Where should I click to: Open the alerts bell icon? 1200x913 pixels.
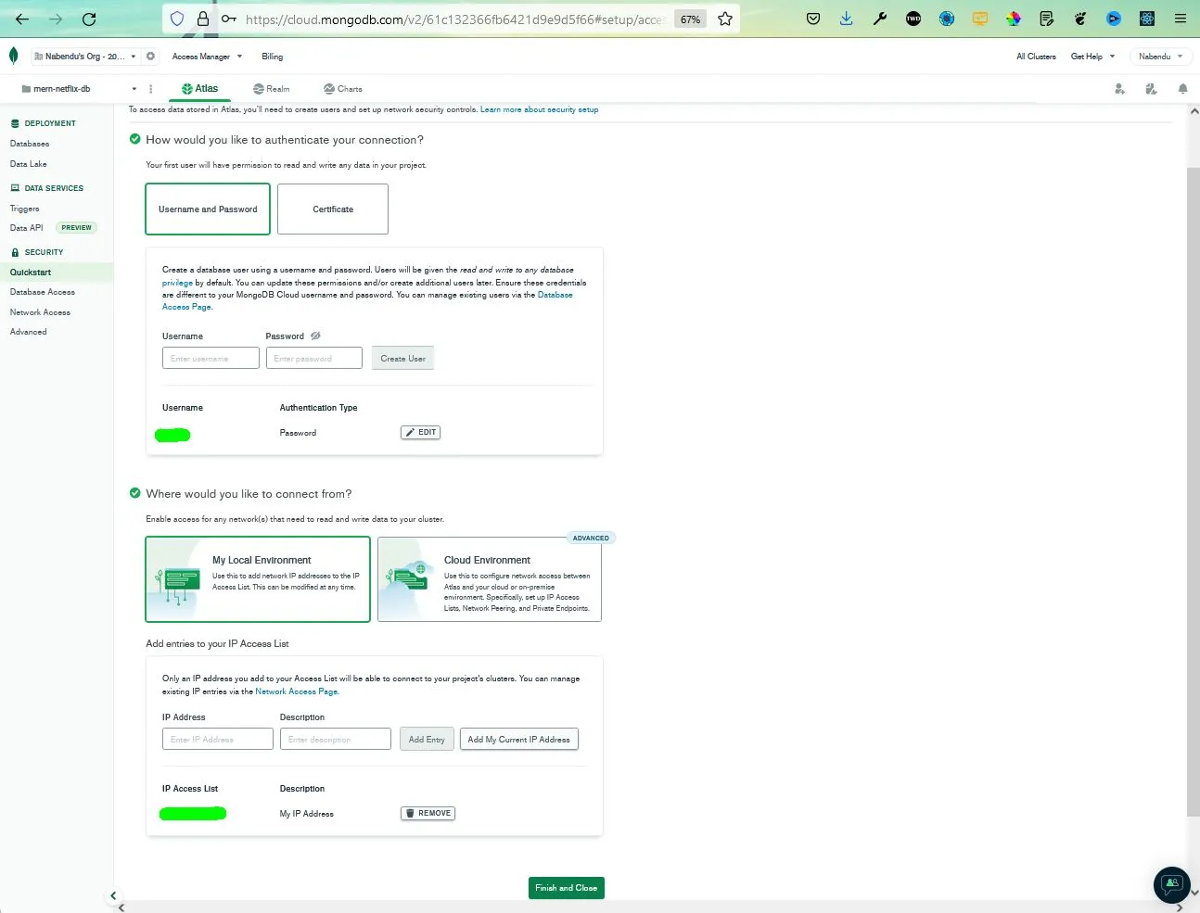pos(1182,89)
